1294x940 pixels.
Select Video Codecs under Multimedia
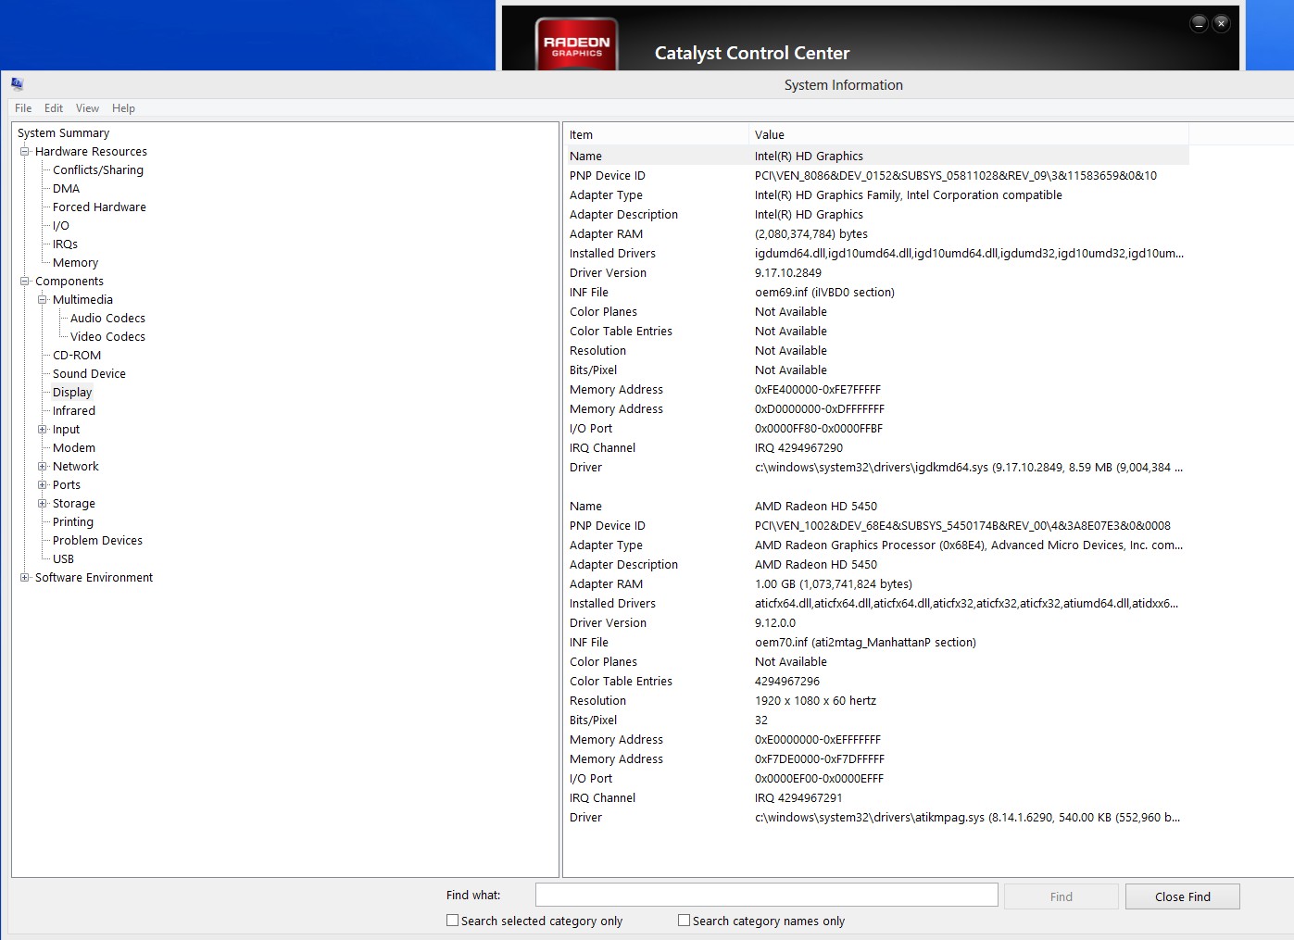[107, 336]
